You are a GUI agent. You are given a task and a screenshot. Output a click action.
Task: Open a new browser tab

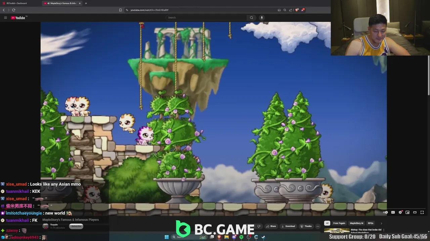click(86, 3)
